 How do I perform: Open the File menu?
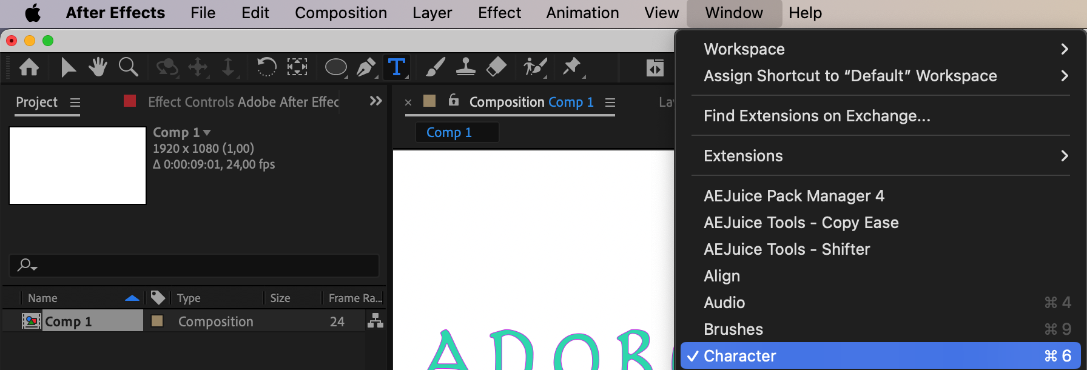click(x=203, y=13)
